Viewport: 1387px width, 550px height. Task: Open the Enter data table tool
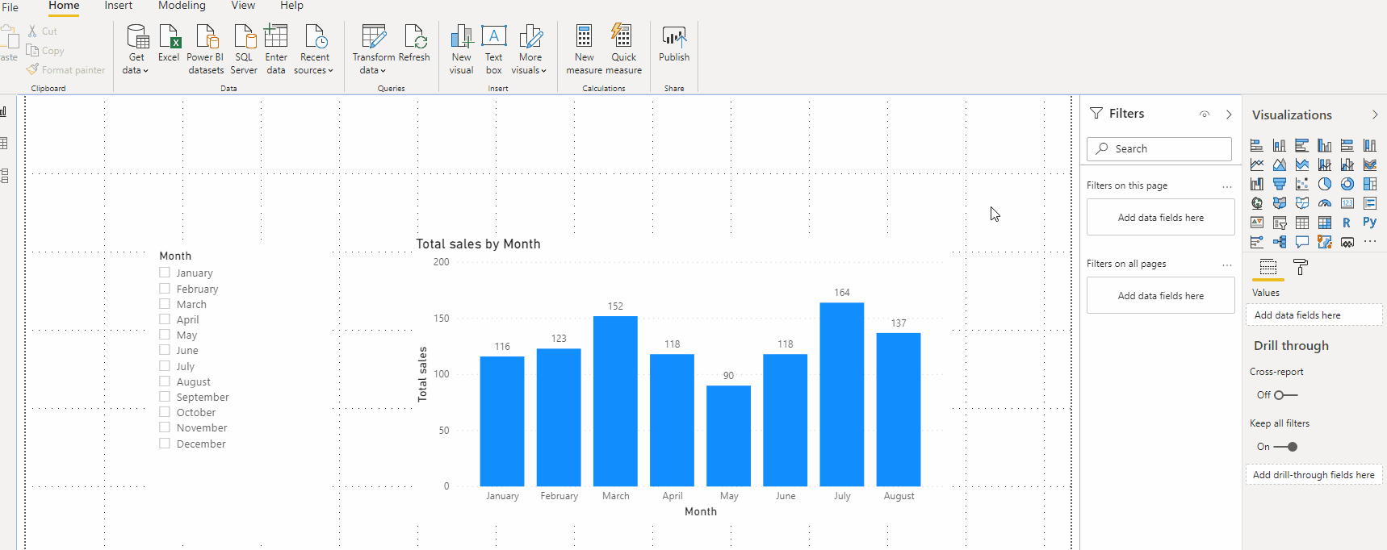tap(276, 49)
